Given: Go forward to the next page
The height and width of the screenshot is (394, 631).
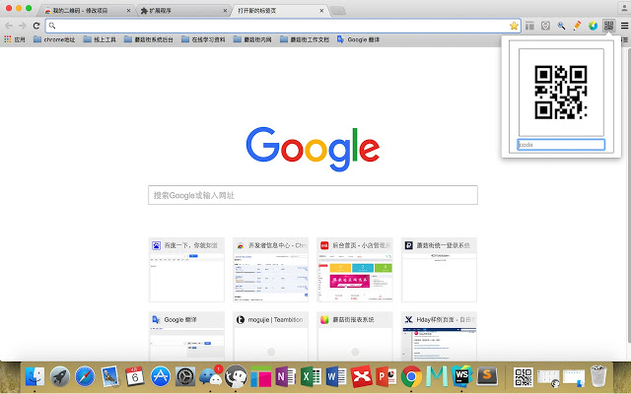Looking at the screenshot, I should click(x=23, y=26).
